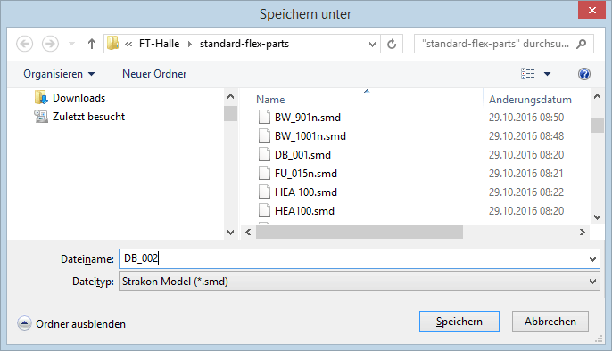The image size is (612, 351).
Task: Expand the Dateityp Strakon Model dropdown
Action: (592, 282)
